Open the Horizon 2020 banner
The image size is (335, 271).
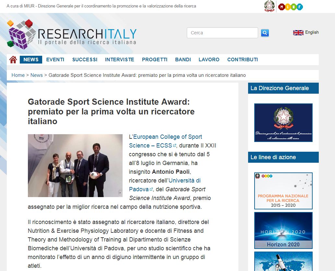point(283,230)
